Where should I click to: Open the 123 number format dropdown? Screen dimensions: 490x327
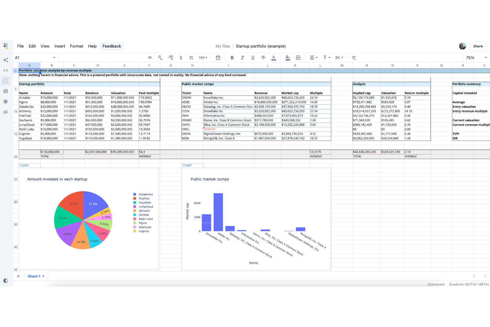tap(203, 58)
